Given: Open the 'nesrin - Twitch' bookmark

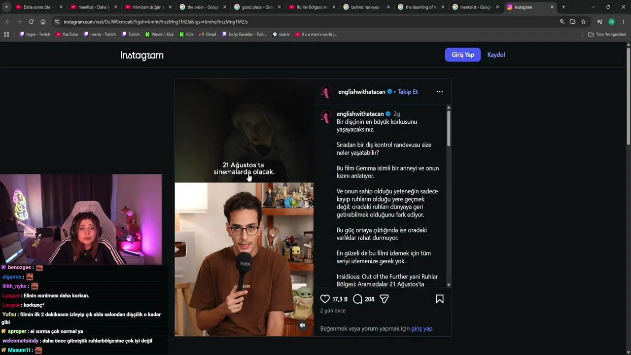Looking at the screenshot, I should point(100,35).
